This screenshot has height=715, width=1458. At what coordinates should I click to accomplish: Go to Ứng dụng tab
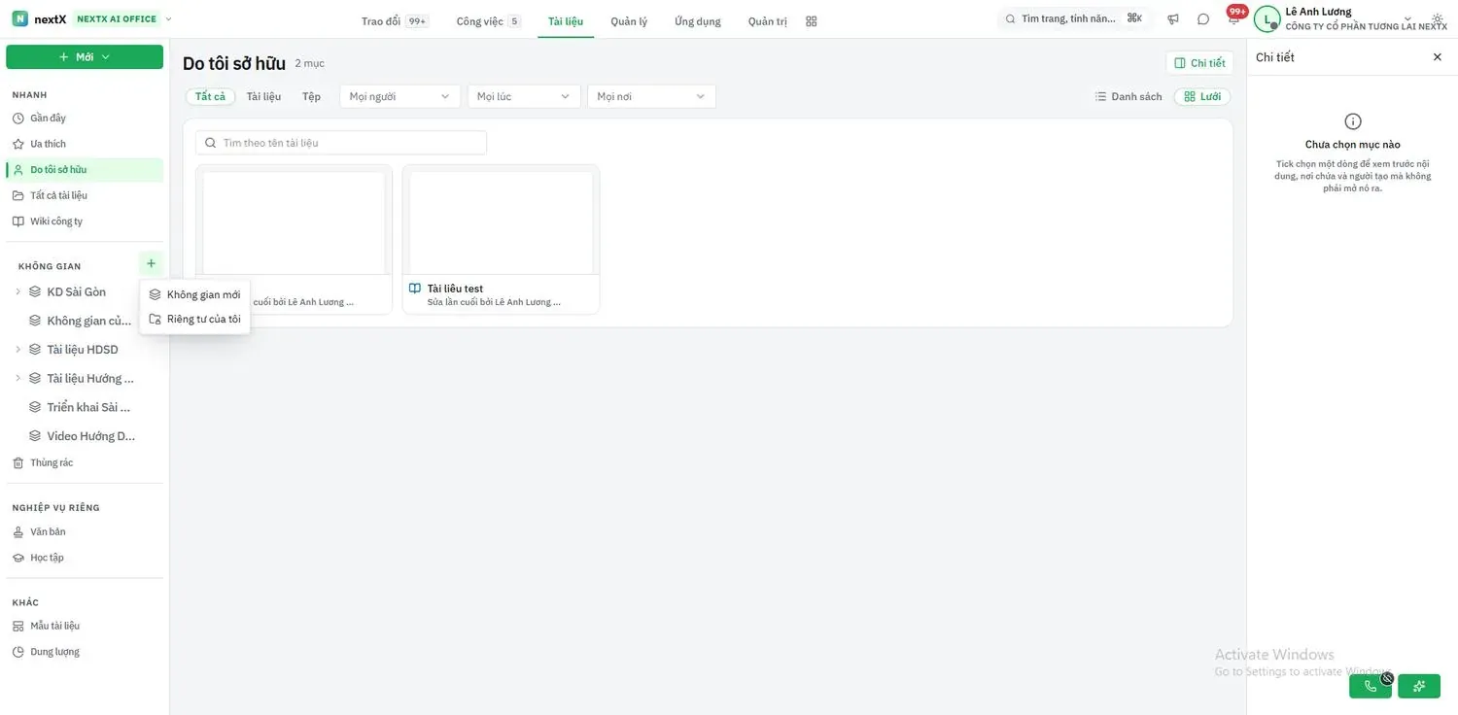pyautogui.click(x=698, y=21)
